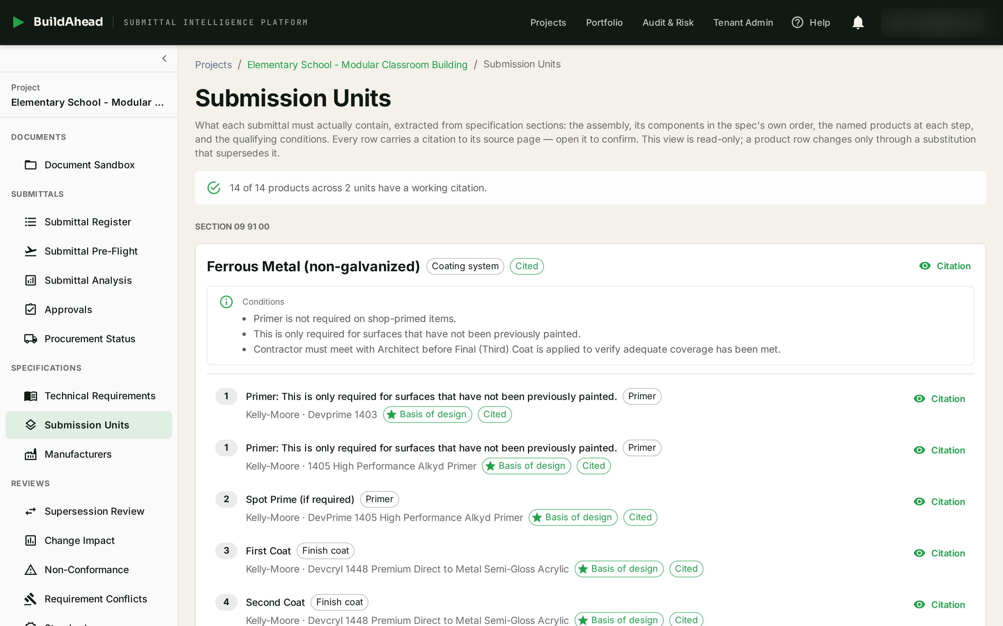
Task: Open Tenant Admin in top navigation
Action: (743, 22)
